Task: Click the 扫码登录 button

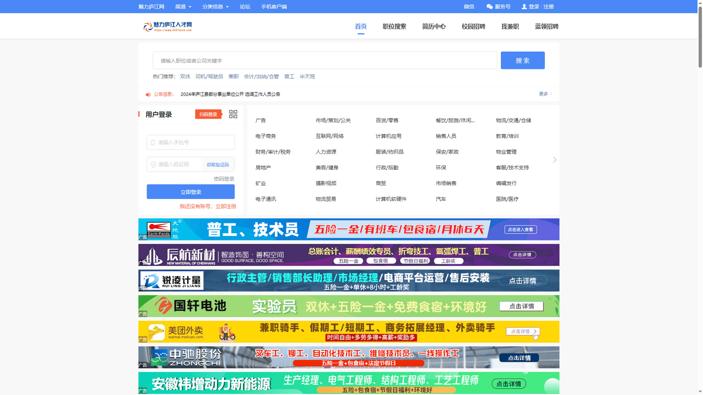Action: pyautogui.click(x=208, y=114)
